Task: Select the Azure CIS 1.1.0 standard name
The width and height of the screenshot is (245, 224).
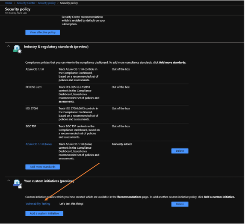Action: coord(35,69)
